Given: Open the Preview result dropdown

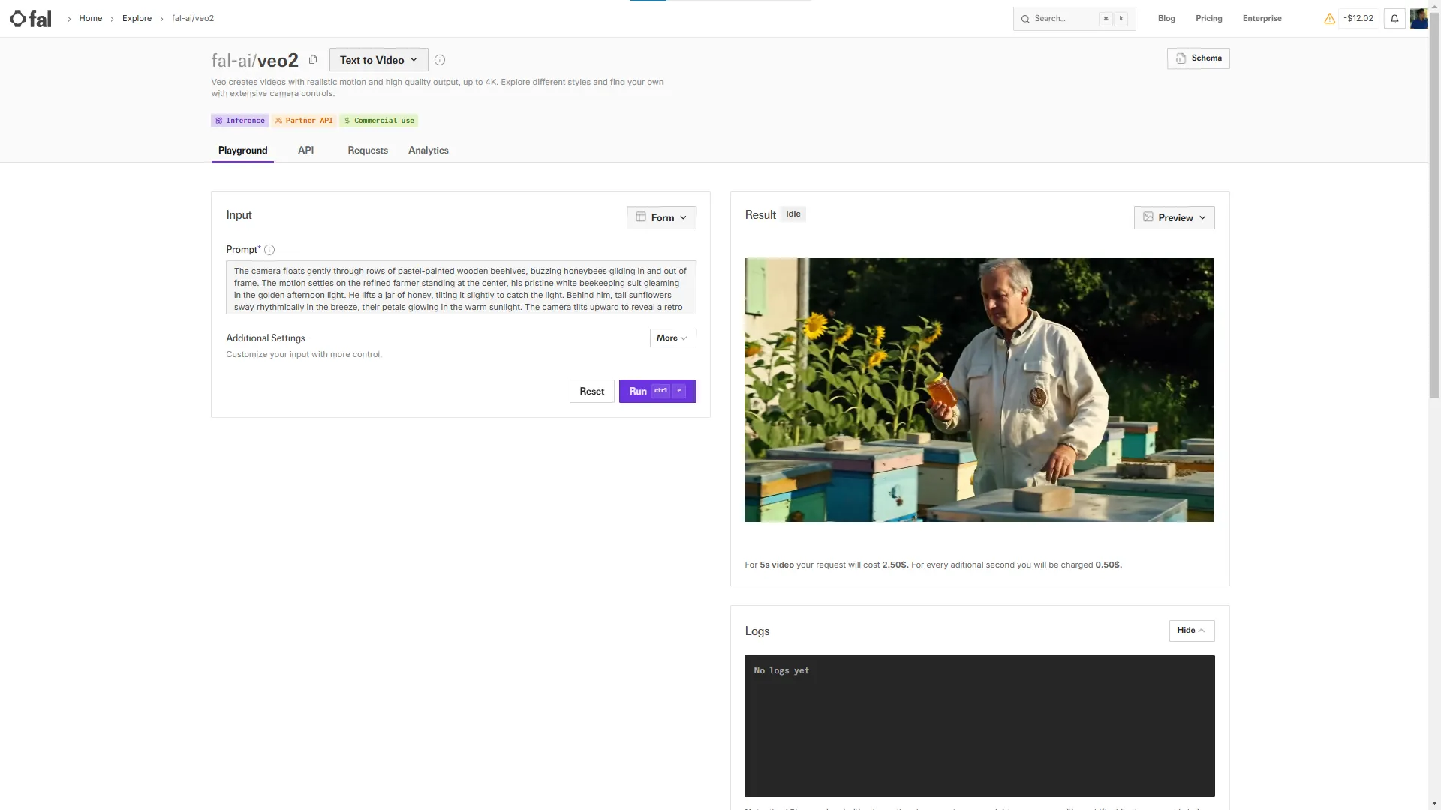Looking at the screenshot, I should point(1174,217).
